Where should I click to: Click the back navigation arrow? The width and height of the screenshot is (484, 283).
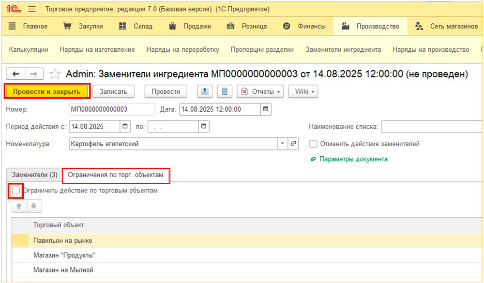15,74
